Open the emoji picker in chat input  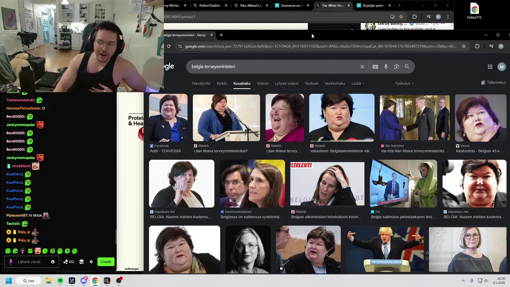pyautogui.click(x=53, y=262)
